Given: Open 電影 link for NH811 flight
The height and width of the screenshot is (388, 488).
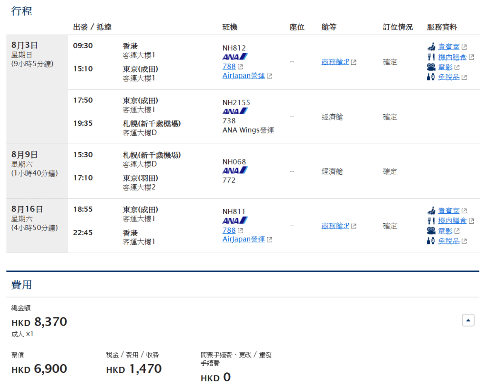Looking at the screenshot, I should click(x=445, y=231).
